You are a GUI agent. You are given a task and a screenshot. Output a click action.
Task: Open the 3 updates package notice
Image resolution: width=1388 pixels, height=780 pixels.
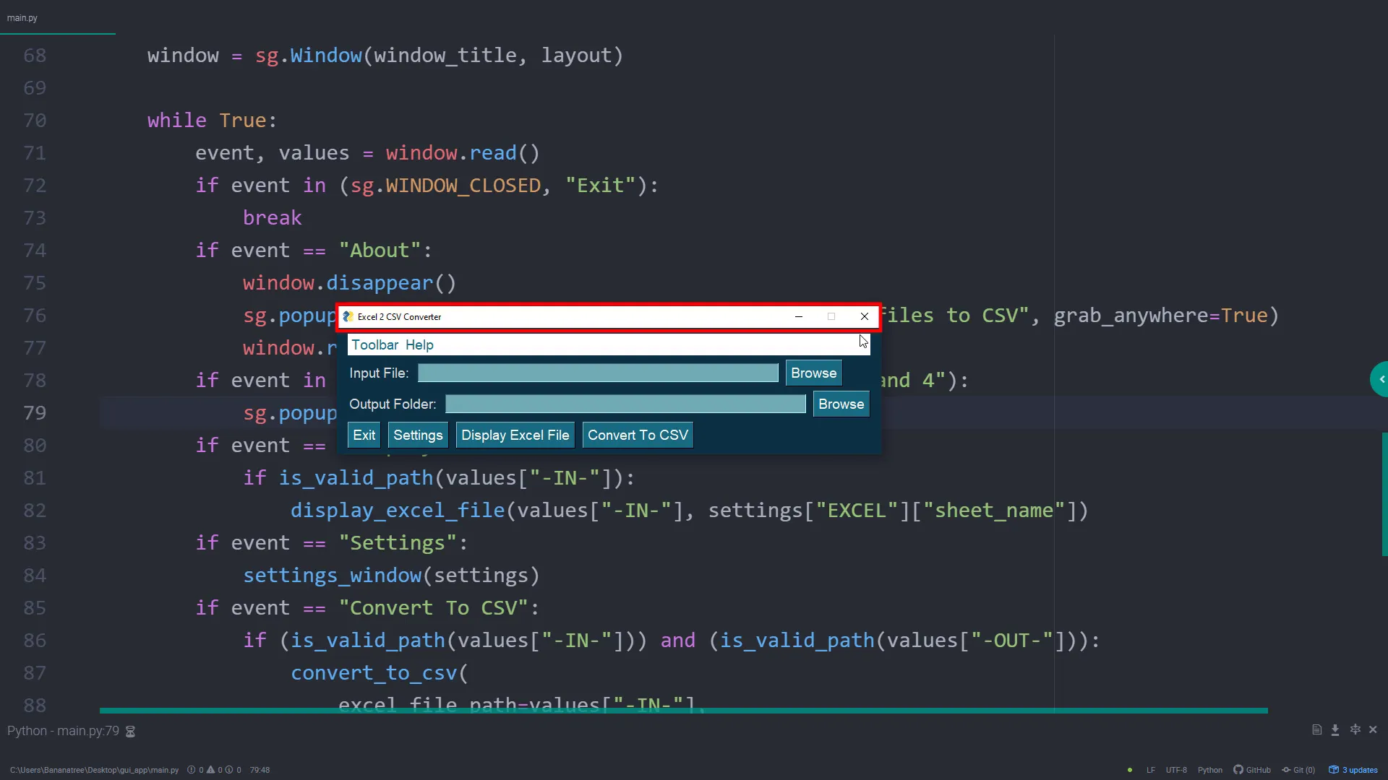1353,770
